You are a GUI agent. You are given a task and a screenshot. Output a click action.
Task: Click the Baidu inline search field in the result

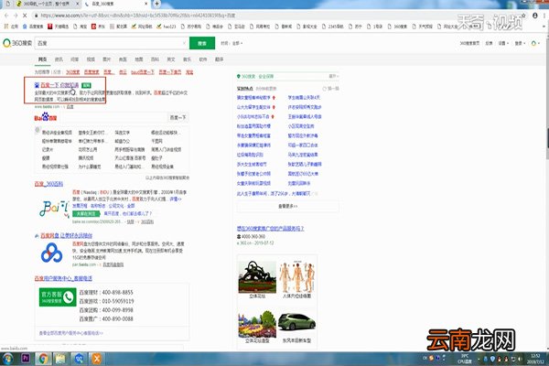[112, 117]
